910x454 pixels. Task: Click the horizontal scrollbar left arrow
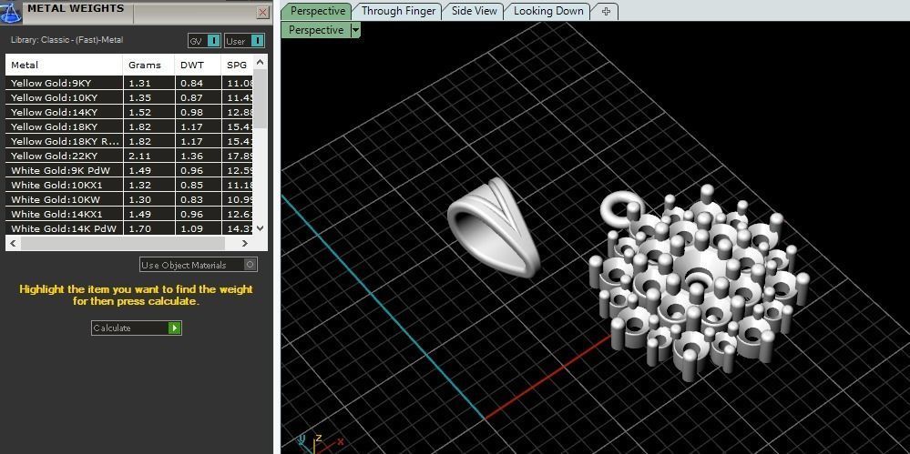[14, 243]
